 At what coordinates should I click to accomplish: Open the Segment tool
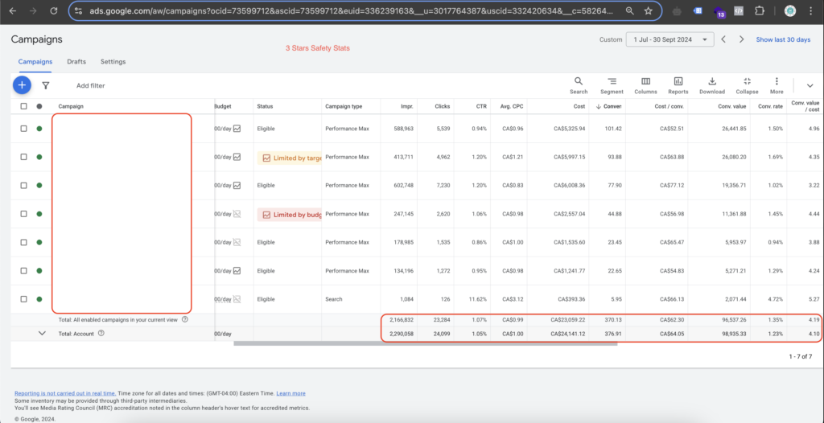(612, 85)
